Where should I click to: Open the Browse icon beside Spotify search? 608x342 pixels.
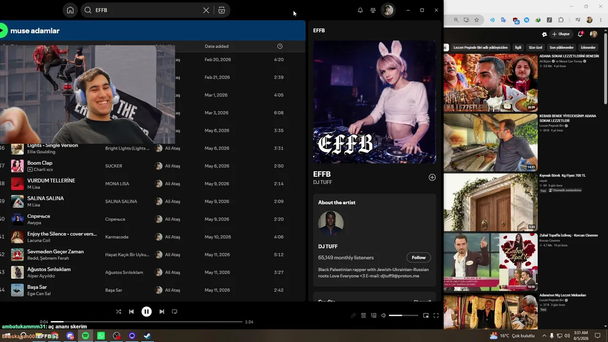point(221,10)
